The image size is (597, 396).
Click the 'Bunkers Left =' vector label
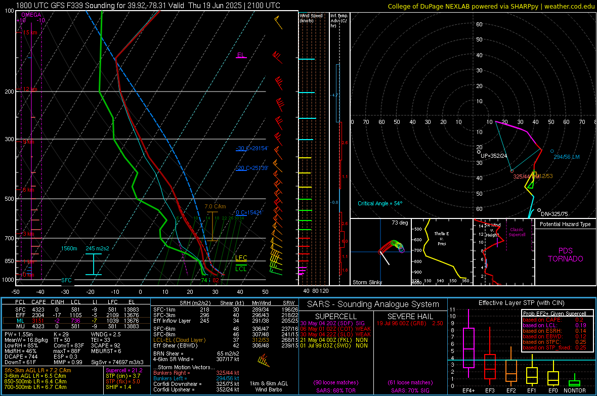pos(170,378)
